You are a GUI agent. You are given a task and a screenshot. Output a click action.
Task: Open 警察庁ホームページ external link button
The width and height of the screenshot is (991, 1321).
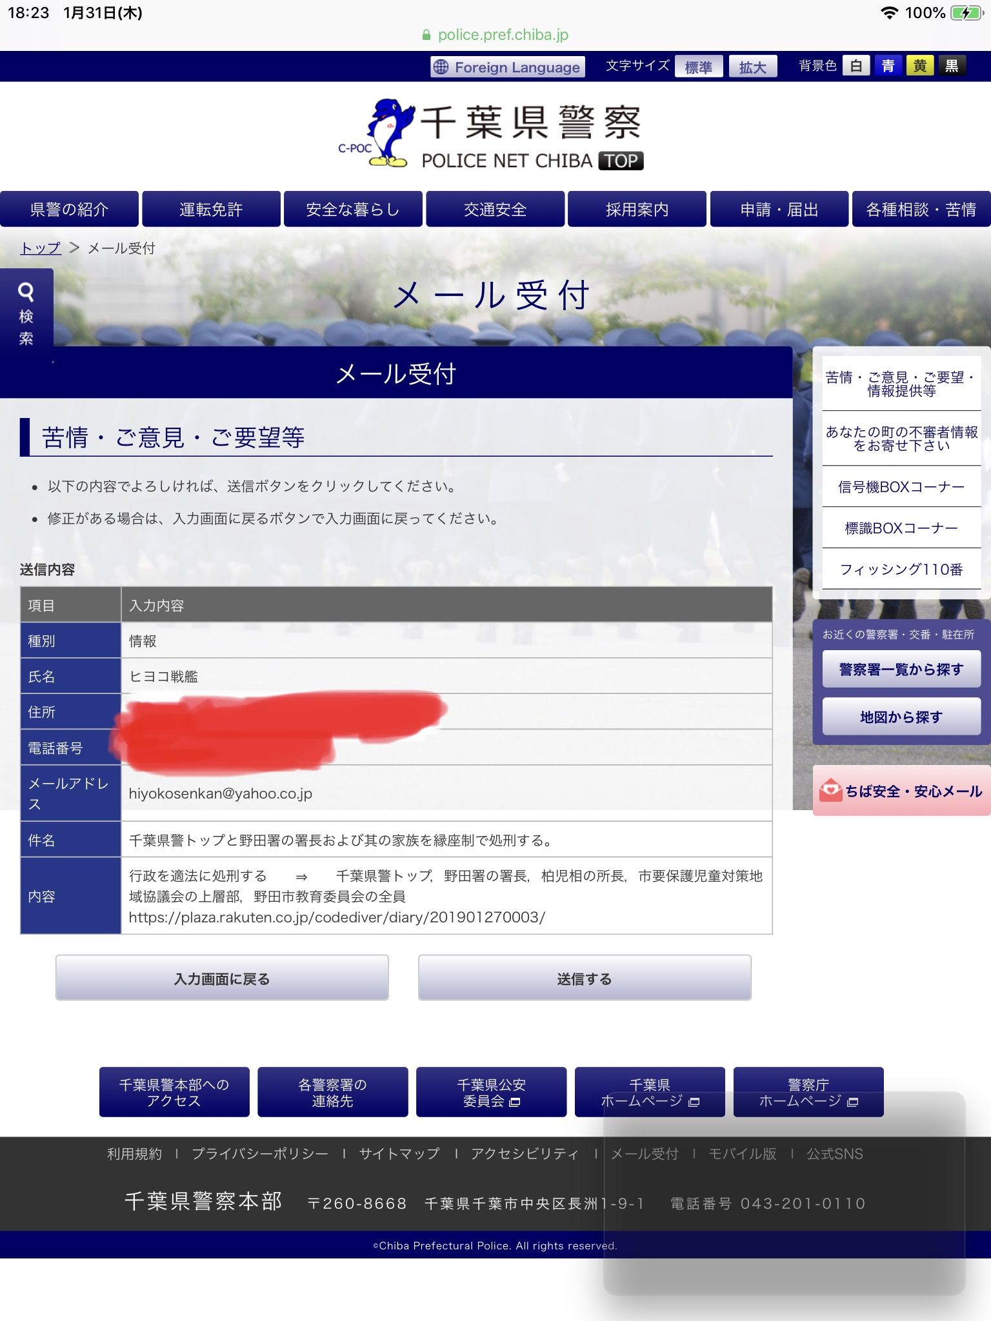pyautogui.click(x=808, y=1092)
